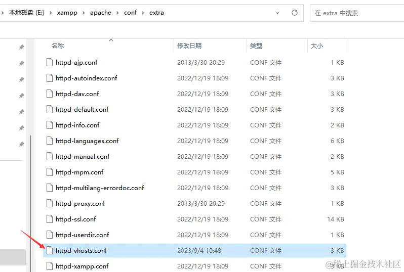Viewport: 404px width, 272px height.
Task: Expand chevron after 本地磁盘 (E:) in breadcrumb
Action: (51, 13)
